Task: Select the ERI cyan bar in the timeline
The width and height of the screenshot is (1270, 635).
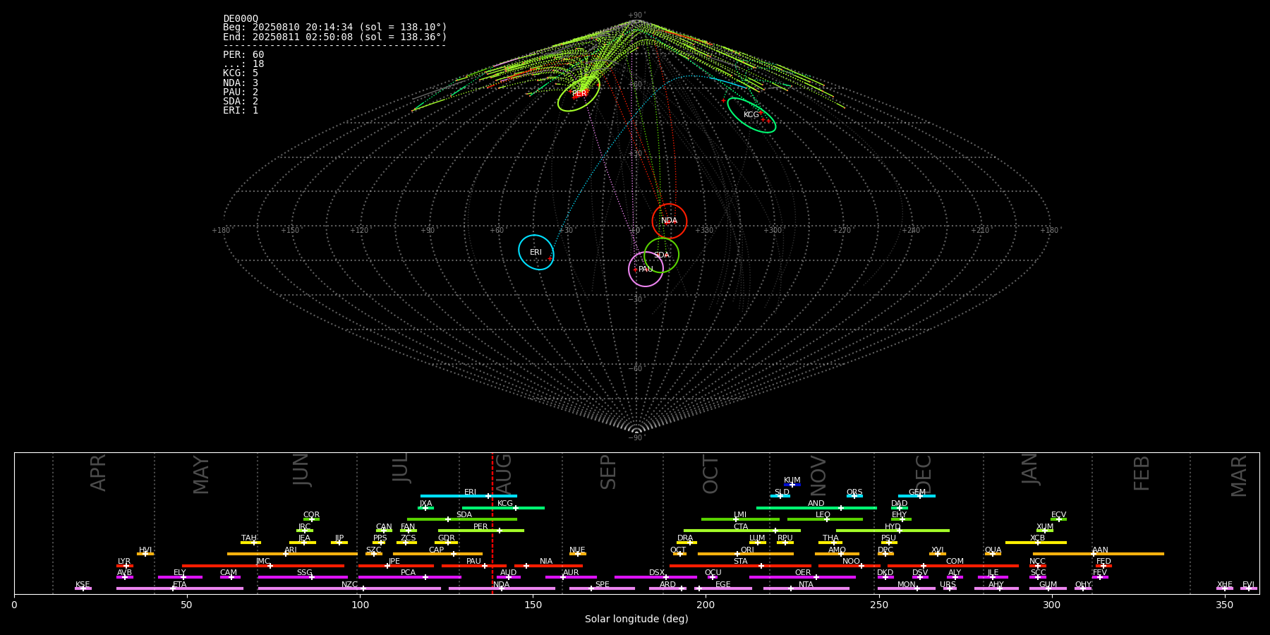Action: [x=468, y=496]
